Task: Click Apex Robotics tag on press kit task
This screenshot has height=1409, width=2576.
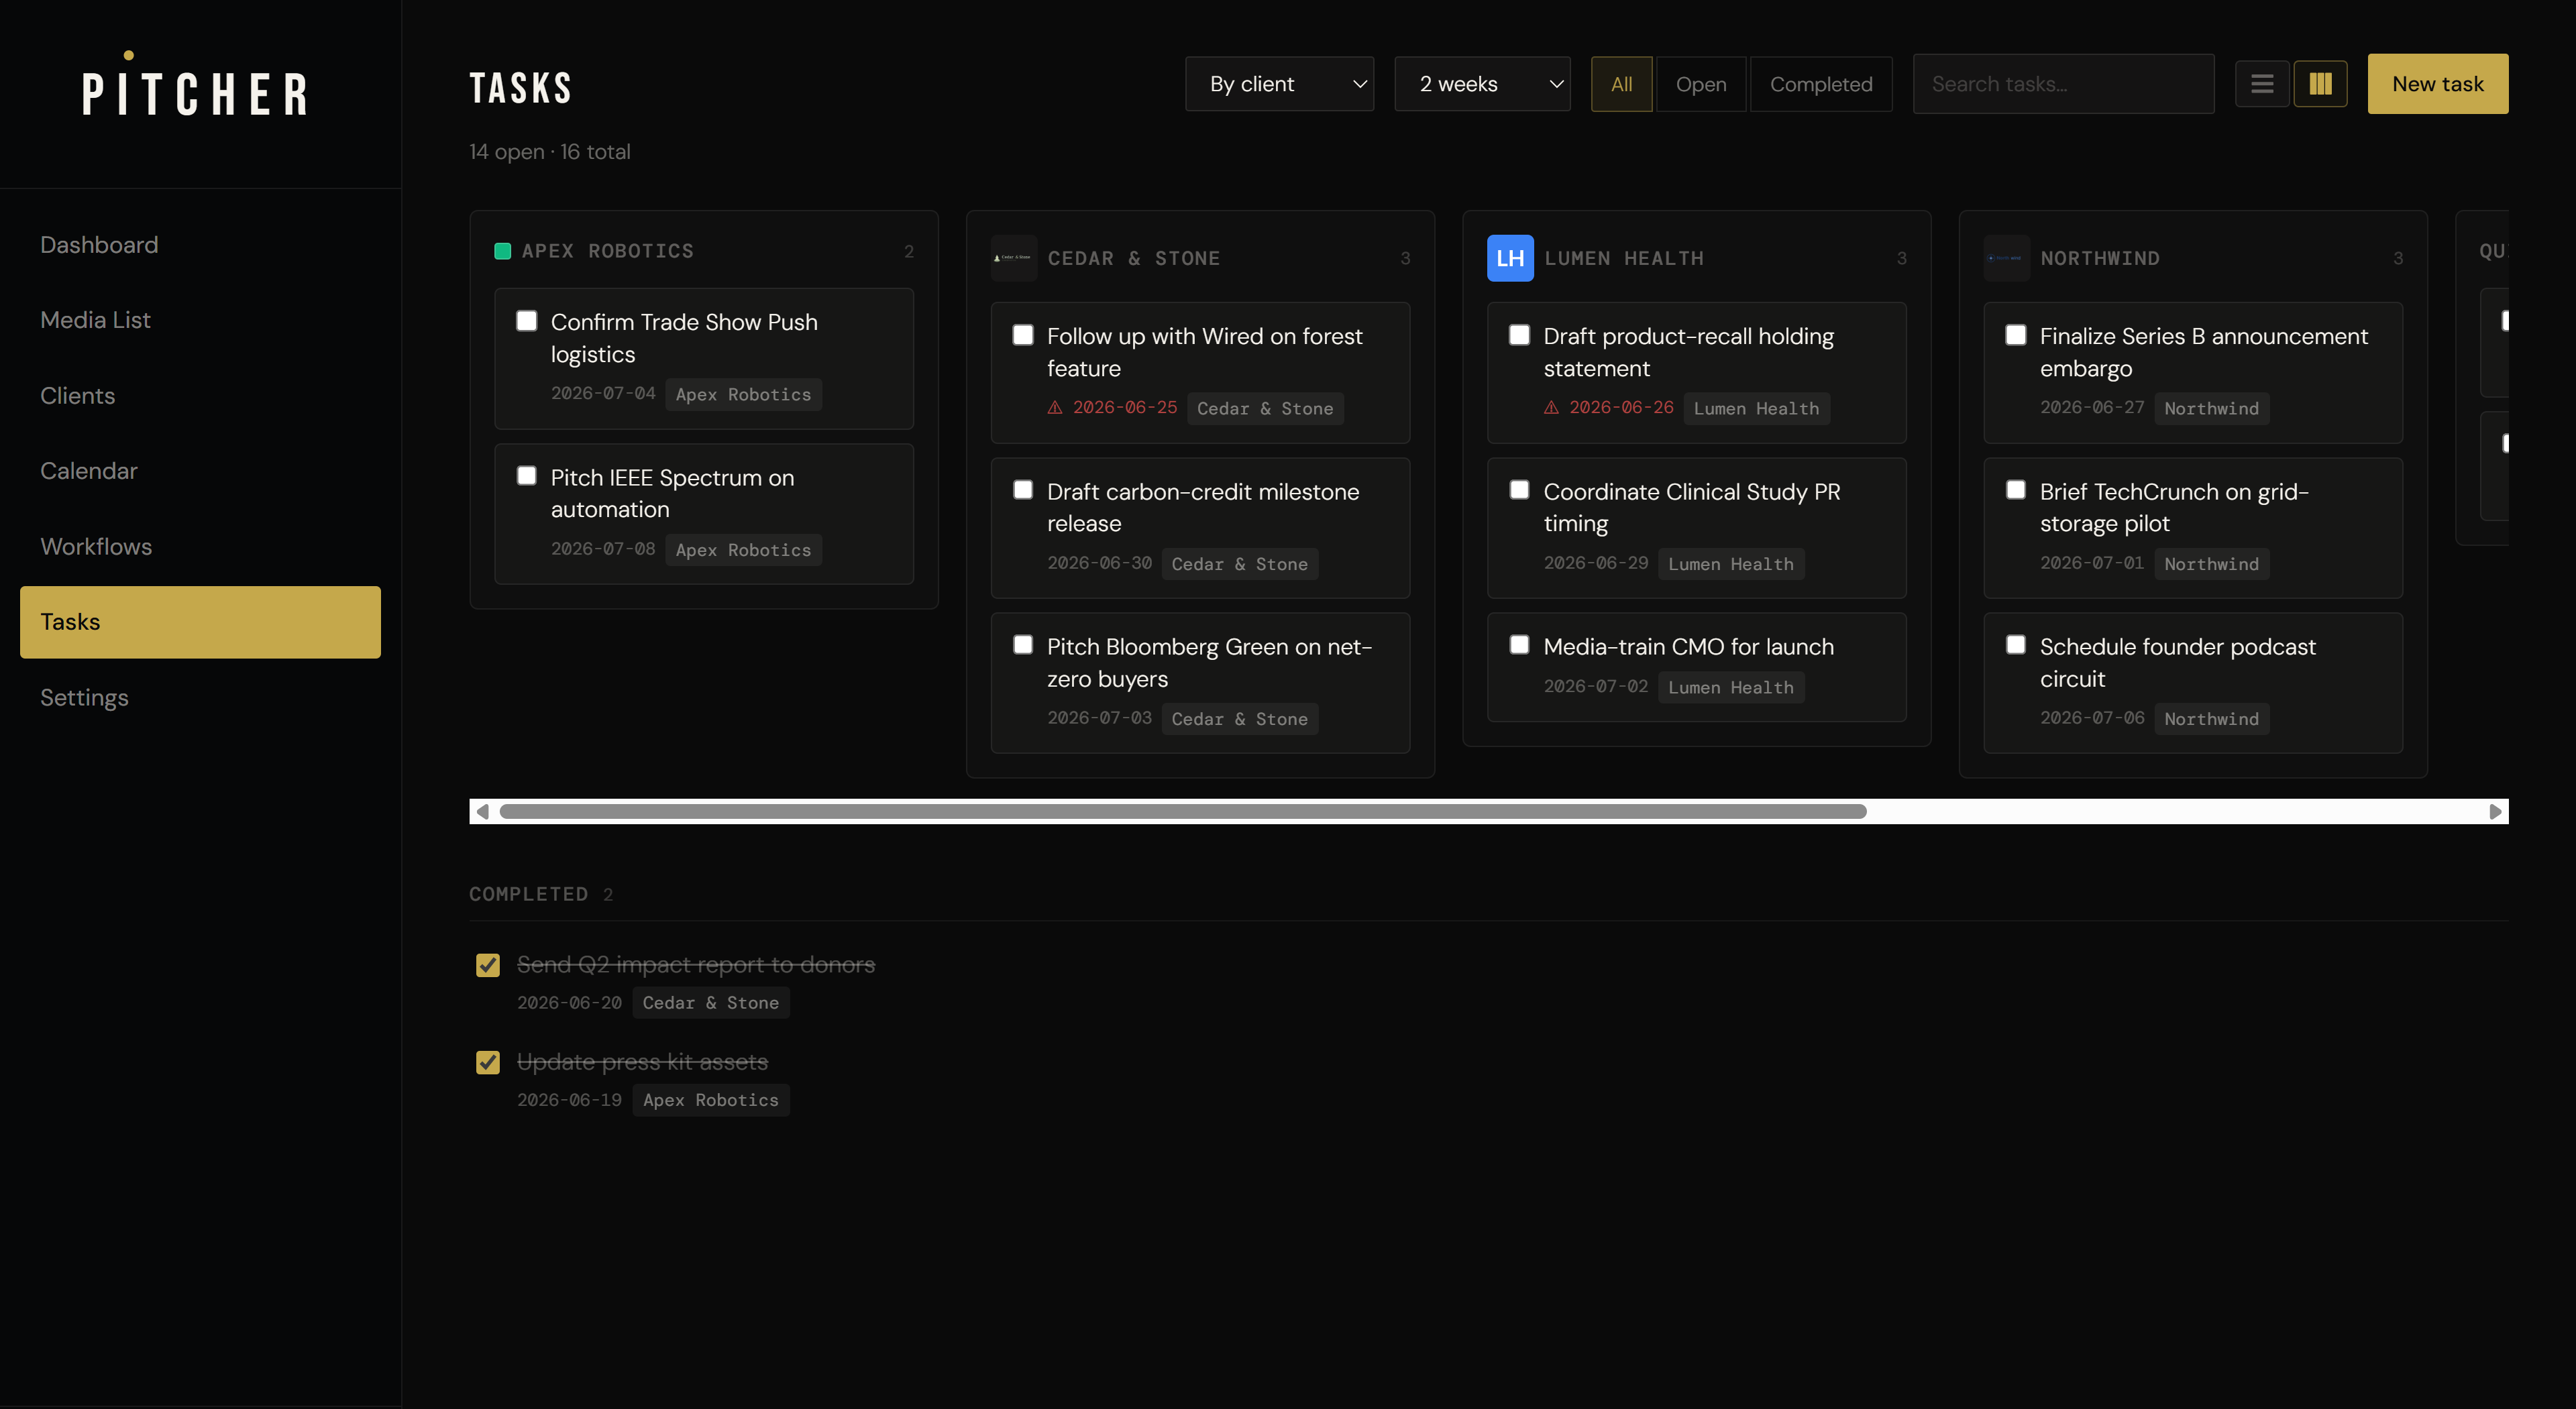Action: 710,1100
